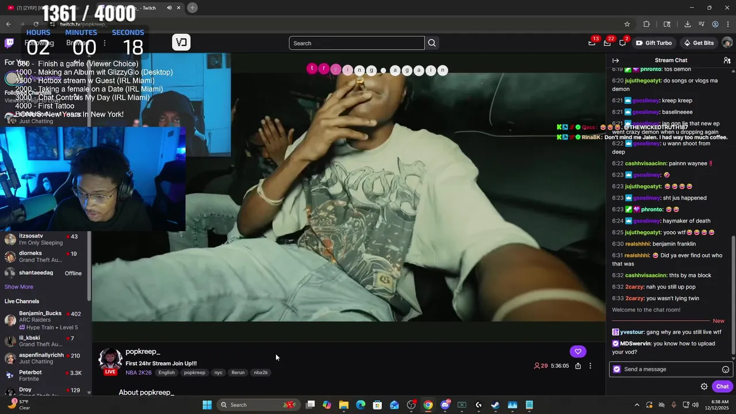Click the Get Bits button
The width and height of the screenshot is (736, 414).
699,43
